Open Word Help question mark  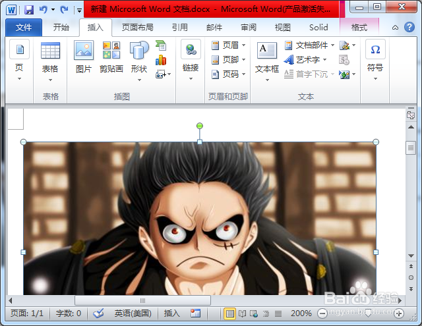coord(409,27)
